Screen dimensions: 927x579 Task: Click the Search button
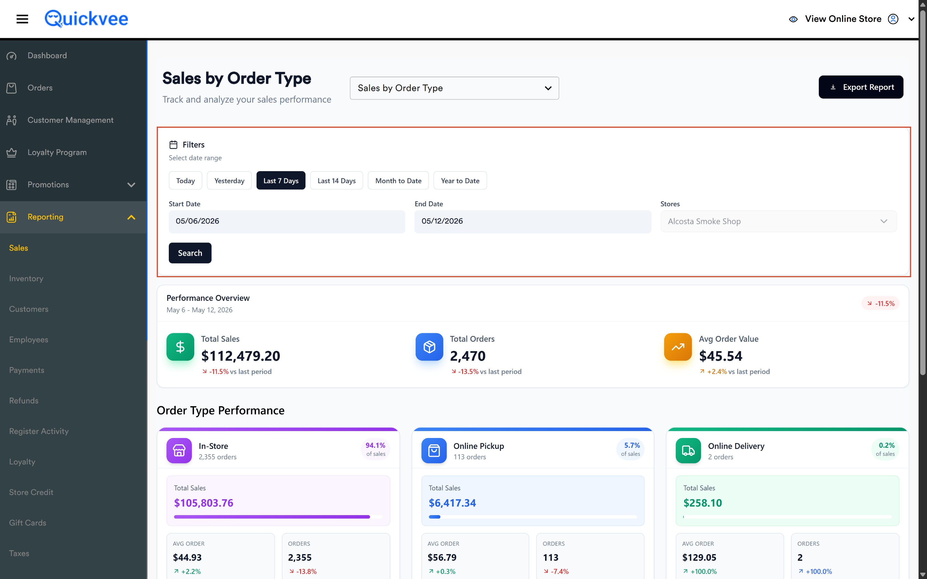click(190, 253)
